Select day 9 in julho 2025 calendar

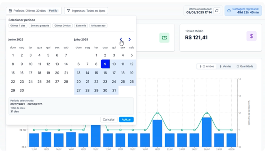coord(105,64)
